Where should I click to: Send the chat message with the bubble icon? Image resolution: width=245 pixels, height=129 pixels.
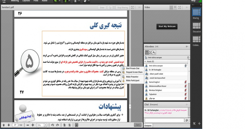187,120
